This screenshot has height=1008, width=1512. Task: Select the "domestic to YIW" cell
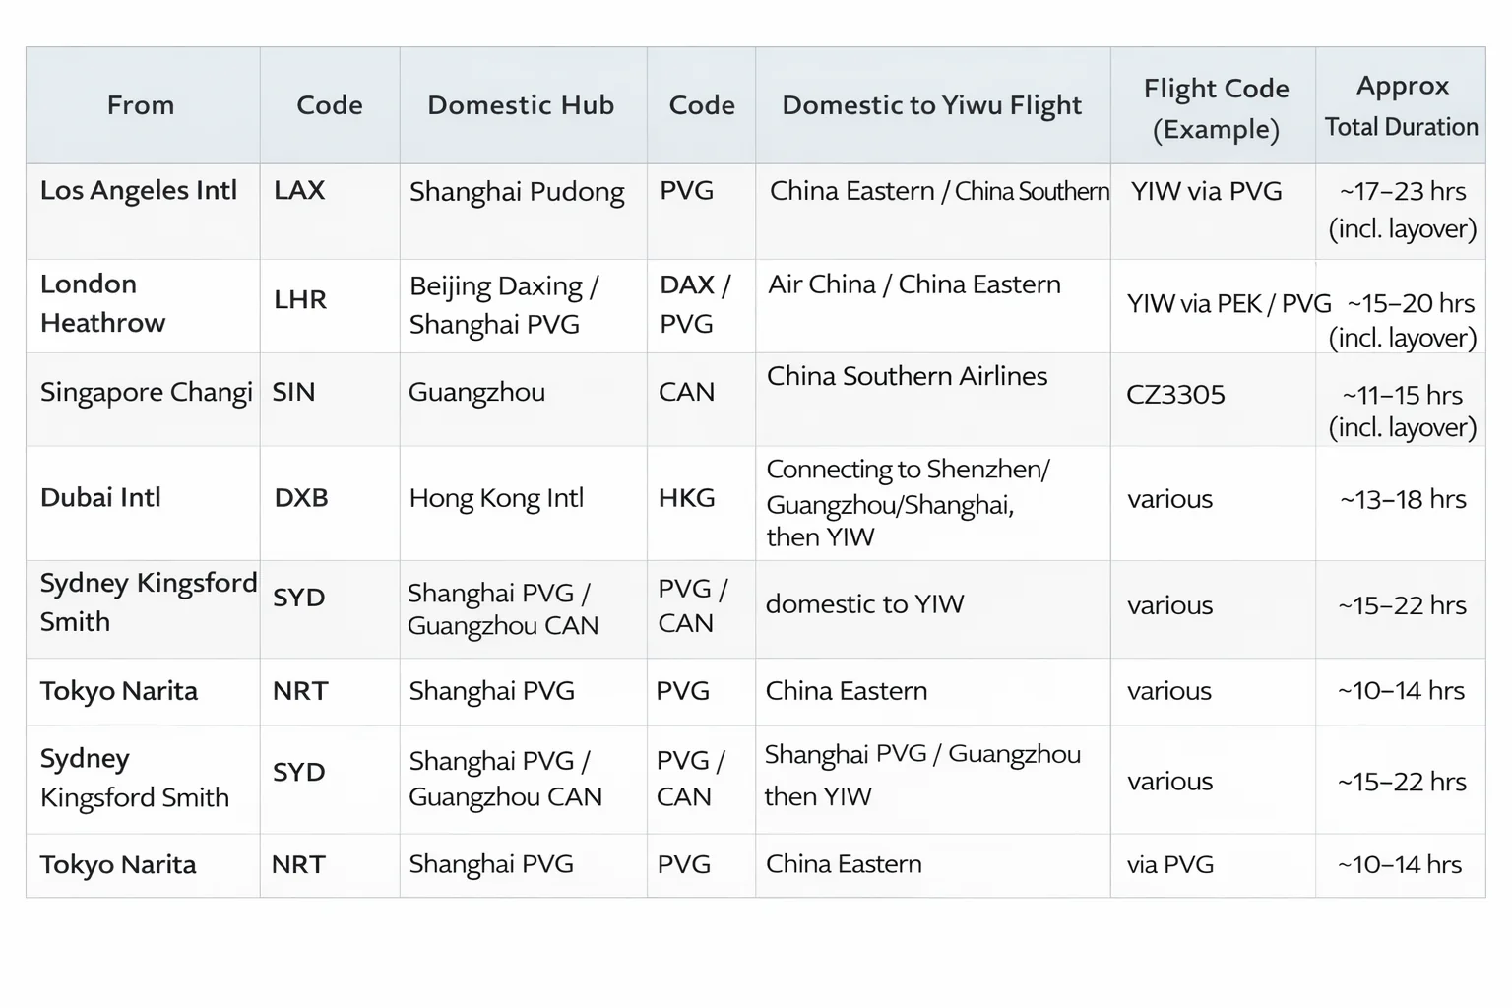click(x=864, y=603)
